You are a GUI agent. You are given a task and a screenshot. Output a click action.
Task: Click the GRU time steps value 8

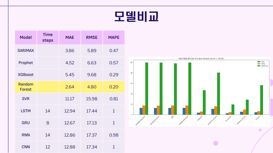point(48,123)
